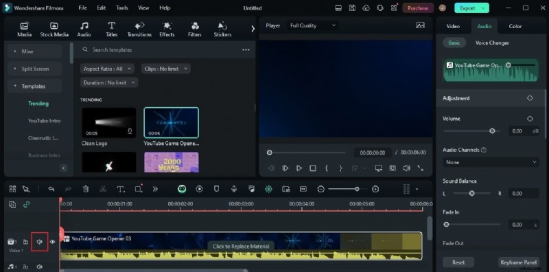Toggle the green snapping icon in timeline toolbar
Image resolution: width=549 pixels, height=272 pixels.
(268, 190)
